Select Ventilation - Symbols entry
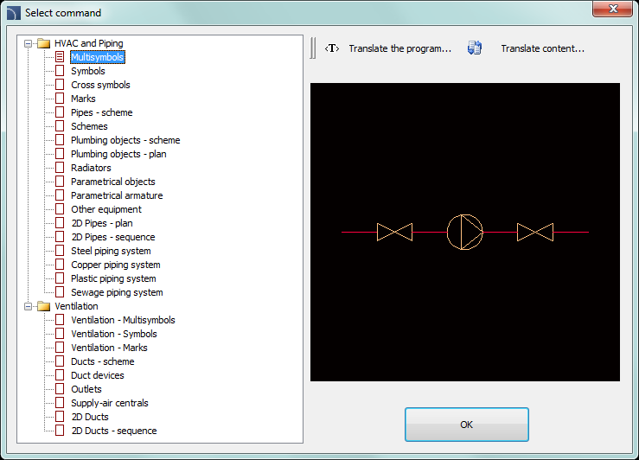Viewport: 639px width, 460px height. pos(114,334)
